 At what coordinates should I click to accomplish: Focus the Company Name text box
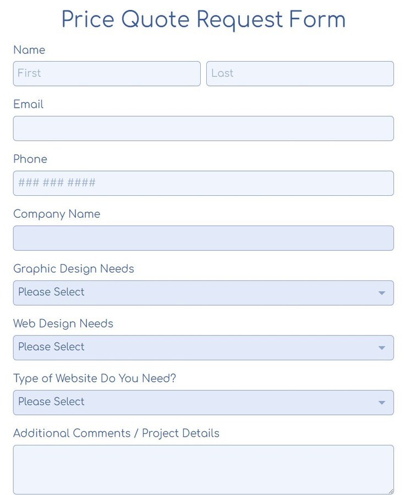pyautogui.click(x=204, y=238)
